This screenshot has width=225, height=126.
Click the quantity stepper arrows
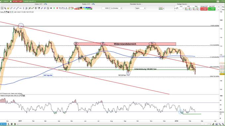click(110, 8)
